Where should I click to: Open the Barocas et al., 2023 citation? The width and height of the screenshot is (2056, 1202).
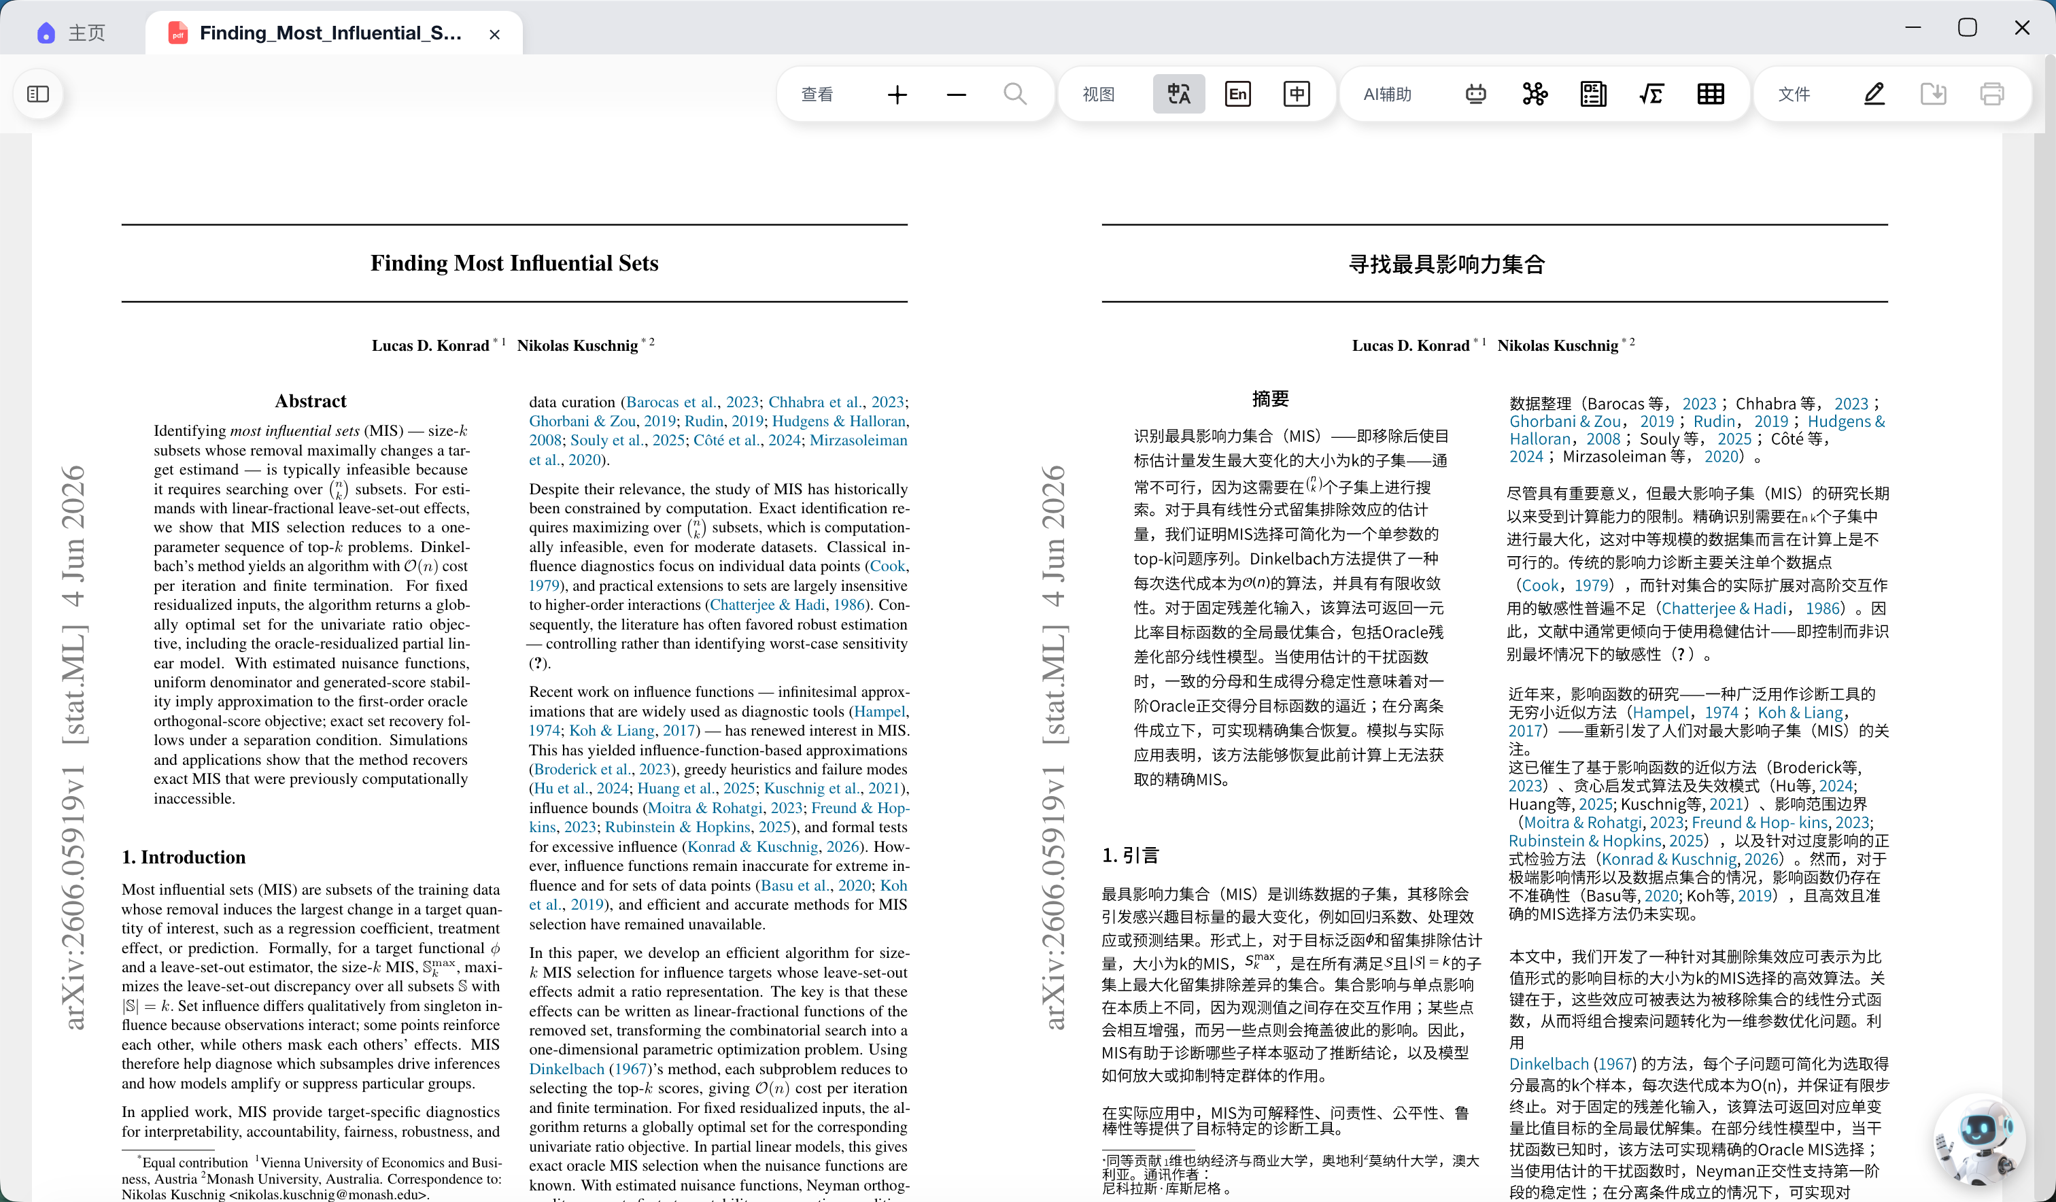(692, 402)
